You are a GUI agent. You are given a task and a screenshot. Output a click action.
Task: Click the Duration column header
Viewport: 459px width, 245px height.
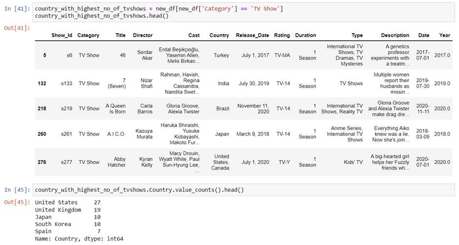coord(305,36)
